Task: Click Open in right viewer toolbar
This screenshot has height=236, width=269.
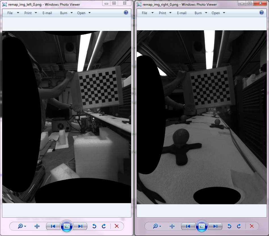Action: coord(216,13)
